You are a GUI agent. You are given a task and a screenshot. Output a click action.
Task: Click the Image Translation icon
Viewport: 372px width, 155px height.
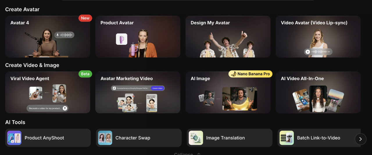(x=196, y=138)
